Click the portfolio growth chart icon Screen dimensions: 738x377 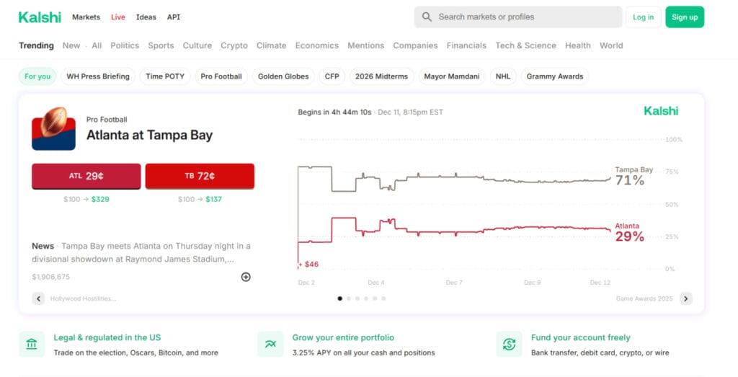(270, 345)
